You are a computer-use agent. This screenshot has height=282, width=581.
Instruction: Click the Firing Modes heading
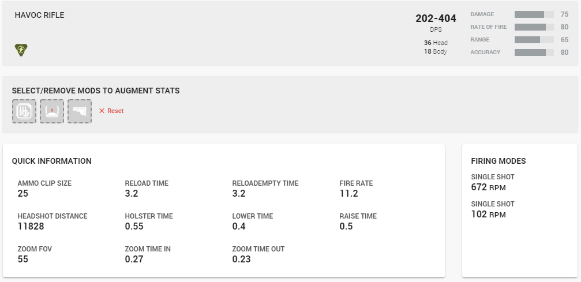click(498, 161)
